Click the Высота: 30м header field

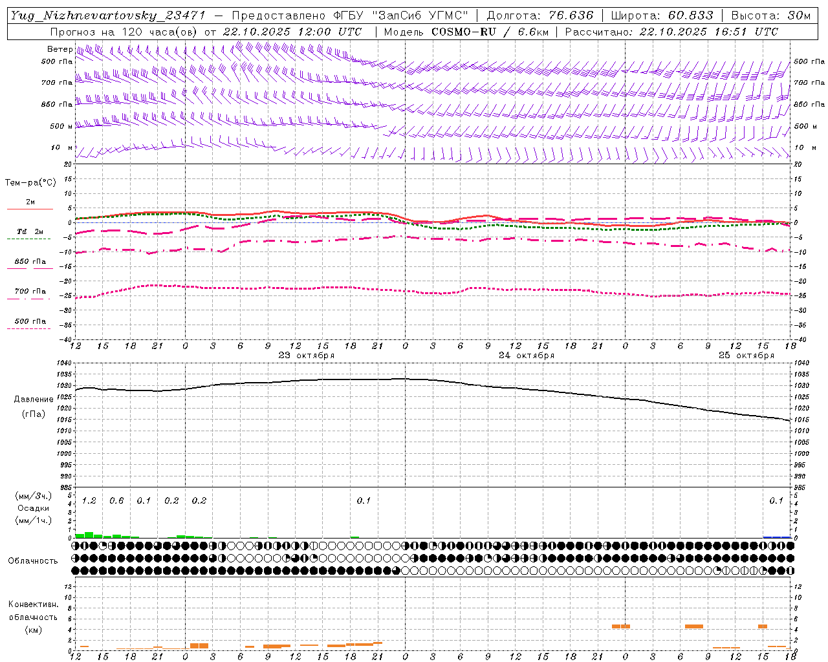pyautogui.click(x=770, y=16)
